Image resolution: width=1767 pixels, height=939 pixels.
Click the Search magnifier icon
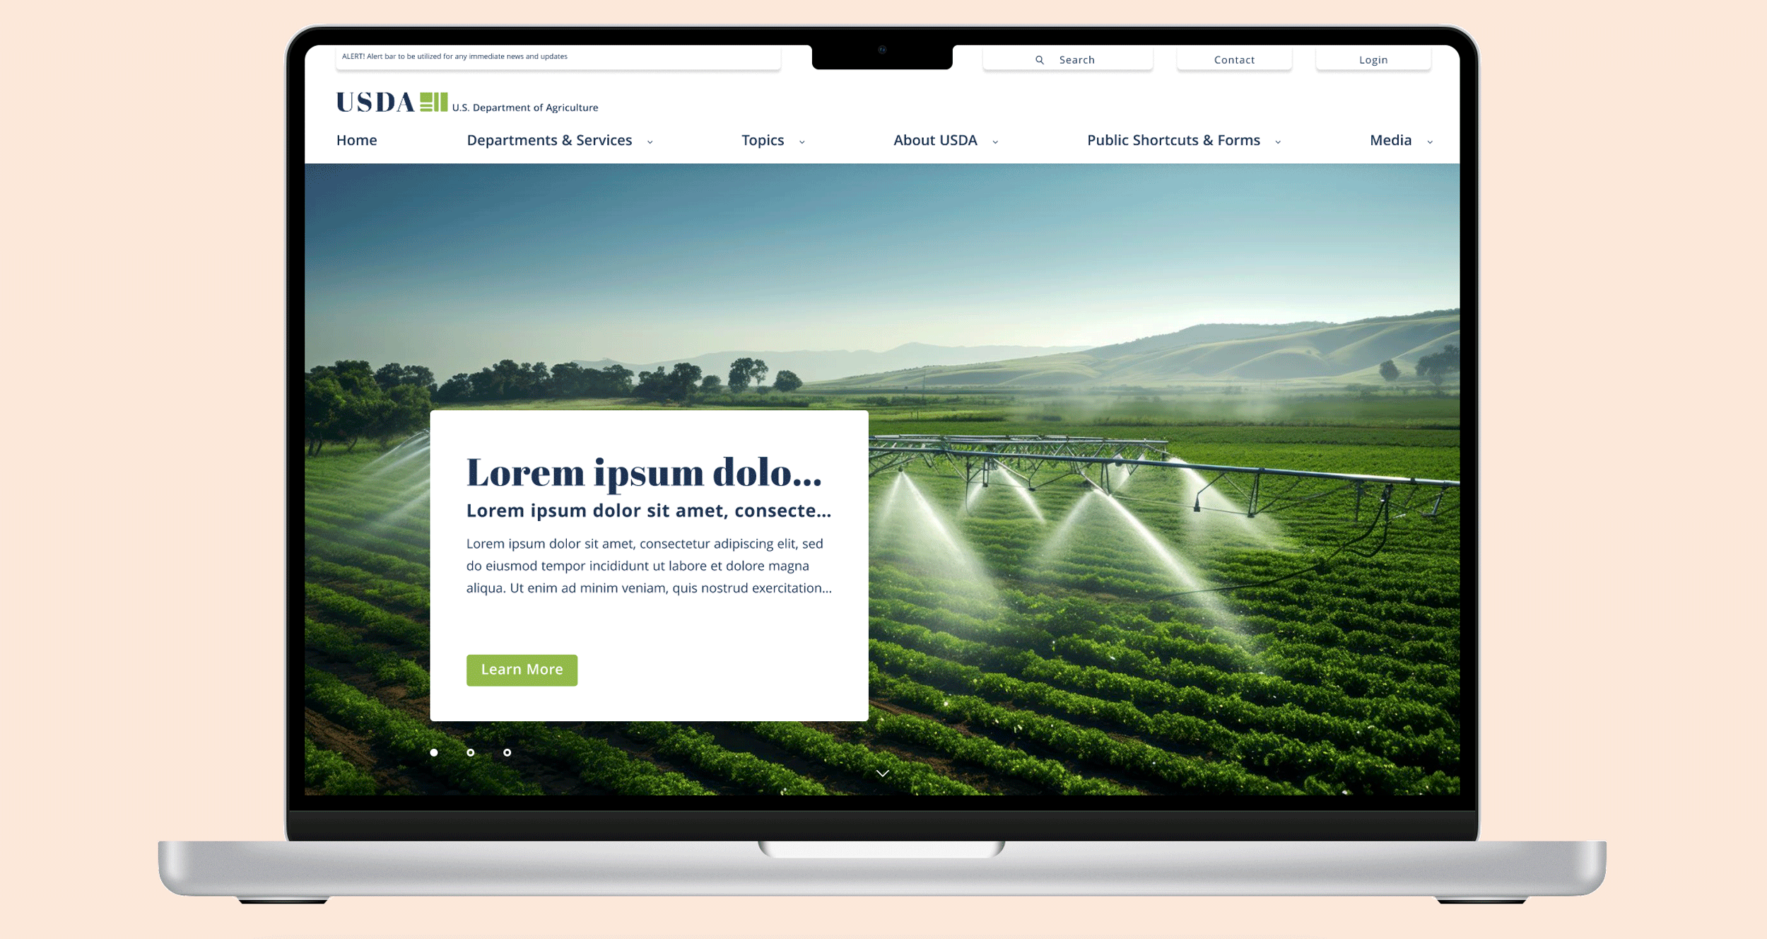1038,59
